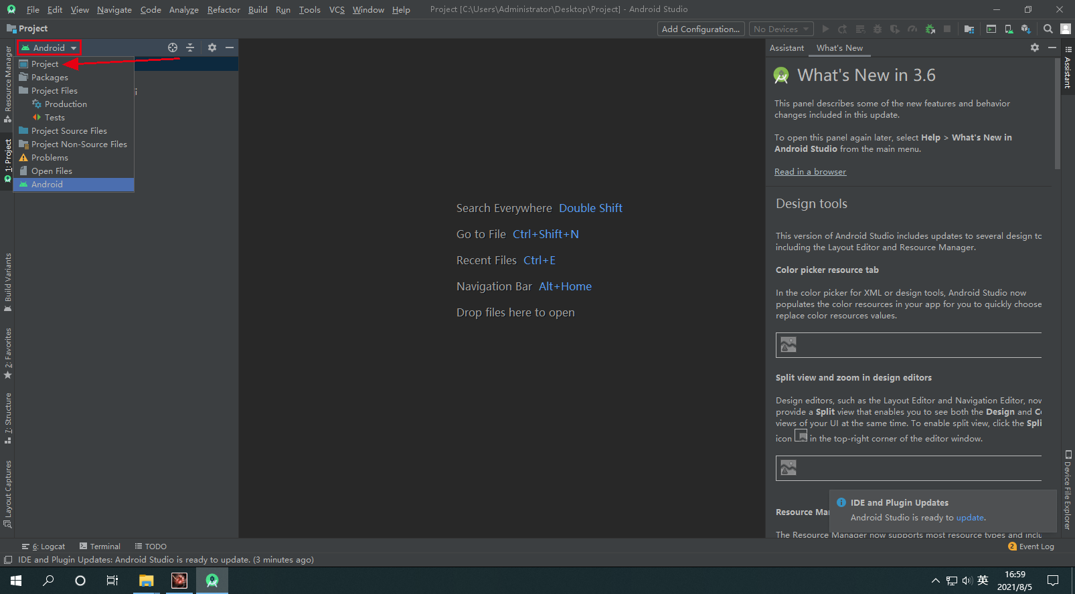The width and height of the screenshot is (1075, 594).
Task: Open the Android view selector dropdown
Action: click(49, 47)
